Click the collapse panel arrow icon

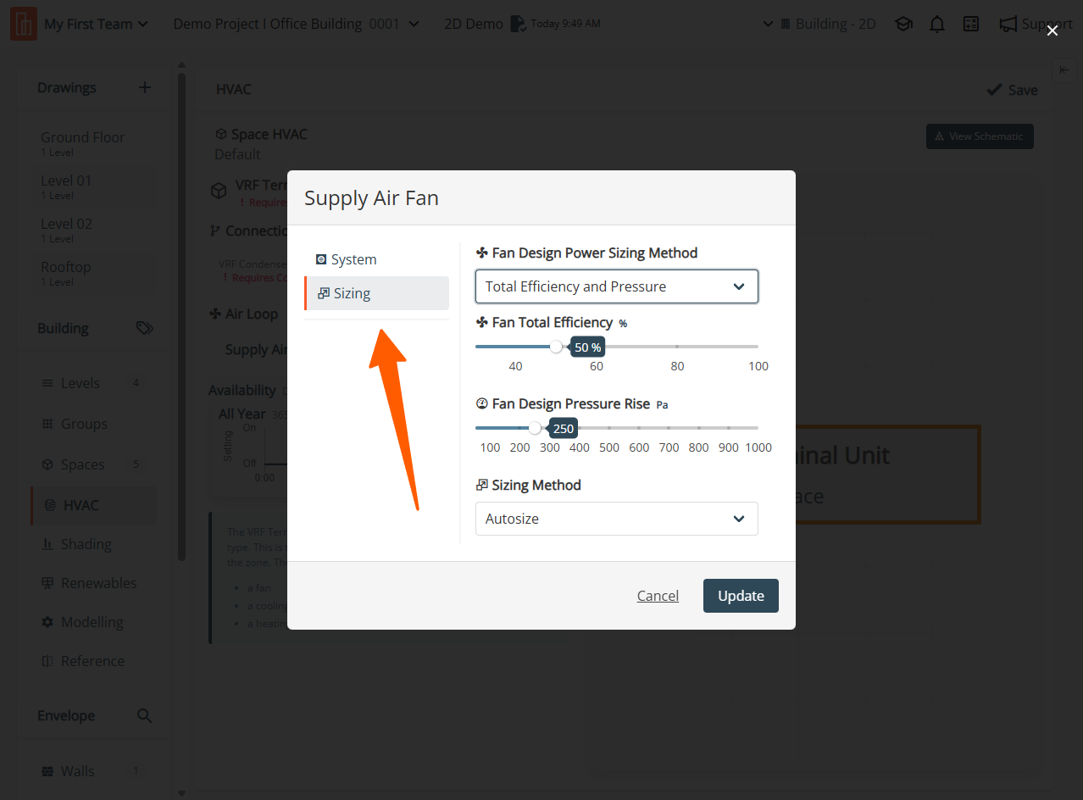[1064, 70]
